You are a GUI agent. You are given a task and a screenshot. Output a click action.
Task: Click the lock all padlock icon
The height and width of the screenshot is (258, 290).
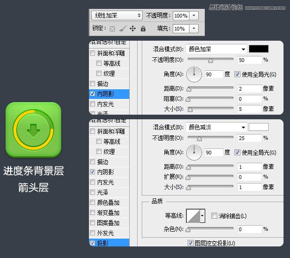pos(143,29)
